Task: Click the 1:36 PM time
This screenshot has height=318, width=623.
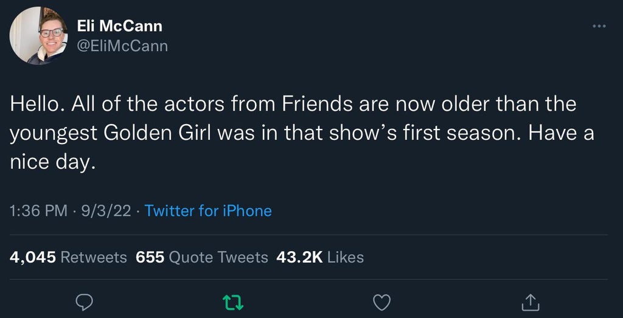Action: pos(39,211)
